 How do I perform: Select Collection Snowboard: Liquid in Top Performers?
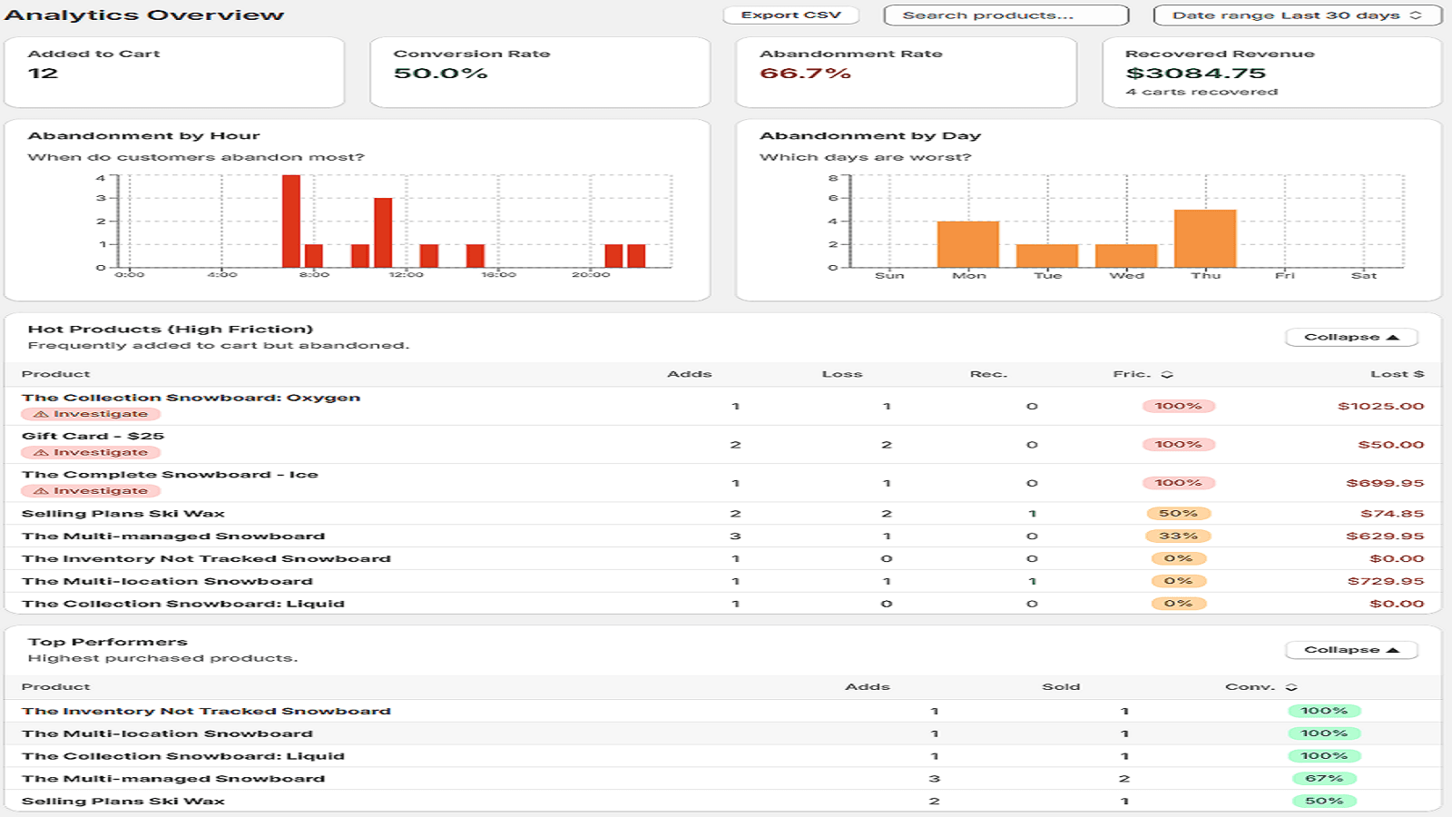(x=183, y=756)
